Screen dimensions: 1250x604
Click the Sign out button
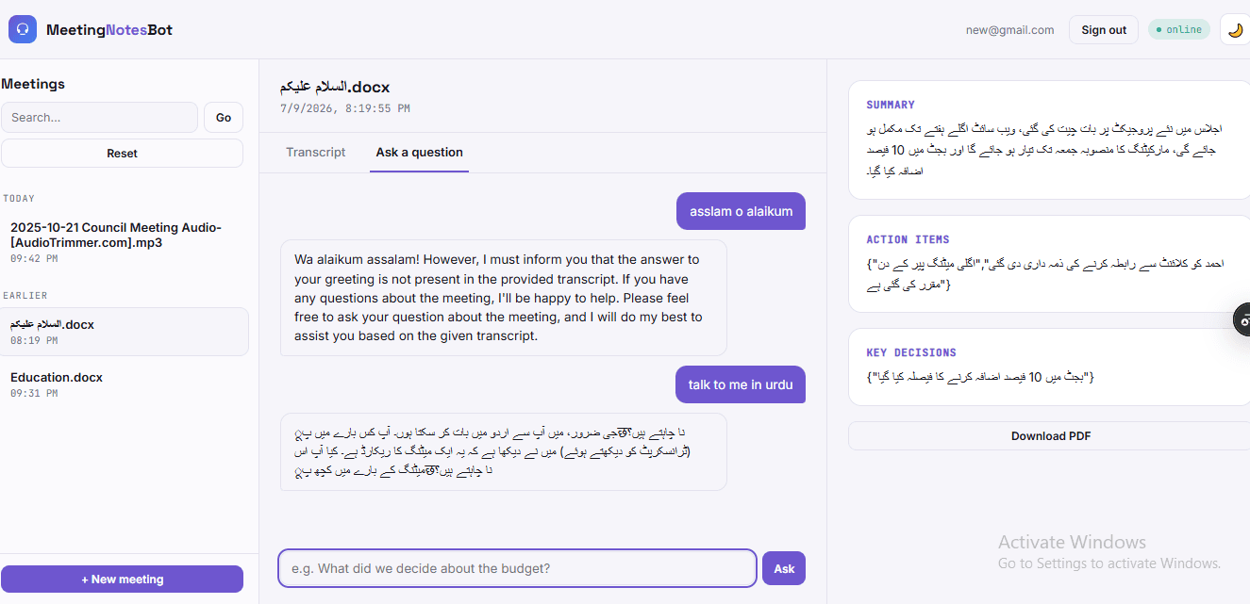tap(1104, 30)
